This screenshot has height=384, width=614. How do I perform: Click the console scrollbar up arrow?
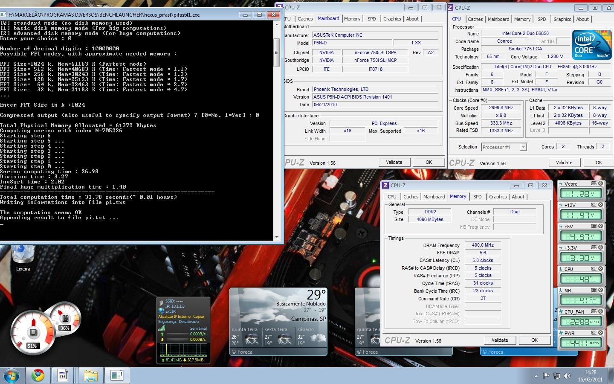[x=277, y=24]
